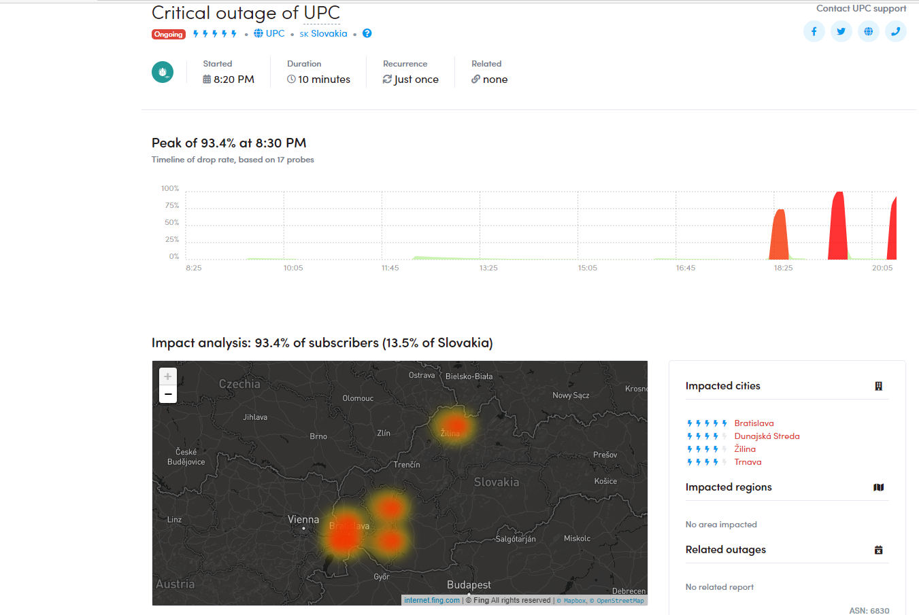Click the Ongoing status badge

click(x=169, y=34)
